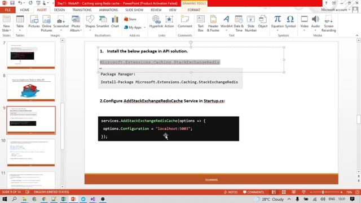
Task: Fit slide to current window
Action: [x=357, y=192]
